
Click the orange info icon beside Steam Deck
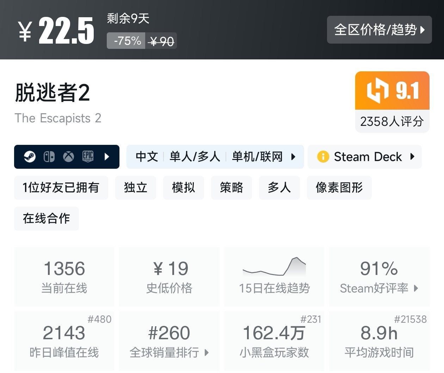pyautogui.click(x=323, y=157)
